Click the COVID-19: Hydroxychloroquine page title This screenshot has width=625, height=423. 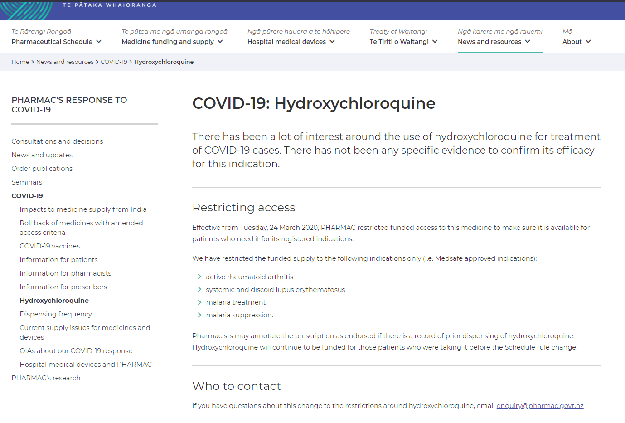click(314, 103)
